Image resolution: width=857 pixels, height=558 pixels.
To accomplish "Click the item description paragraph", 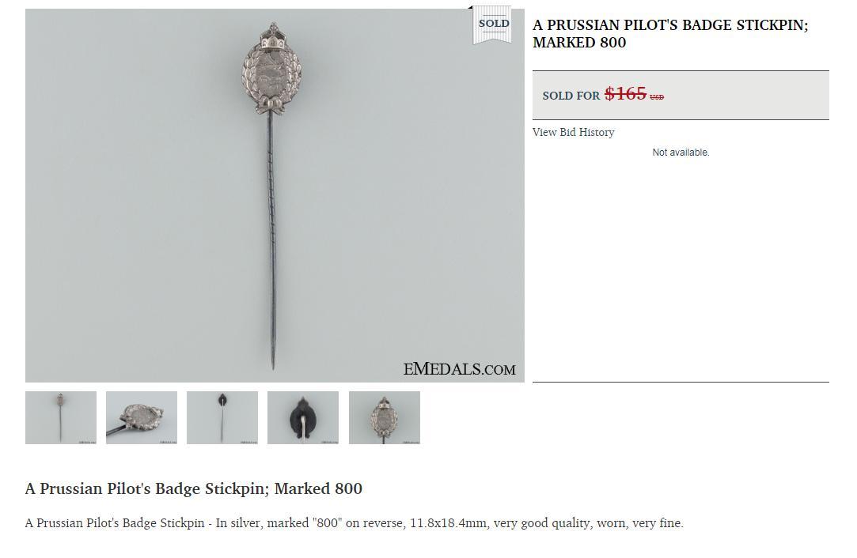I will pyautogui.click(x=355, y=523).
